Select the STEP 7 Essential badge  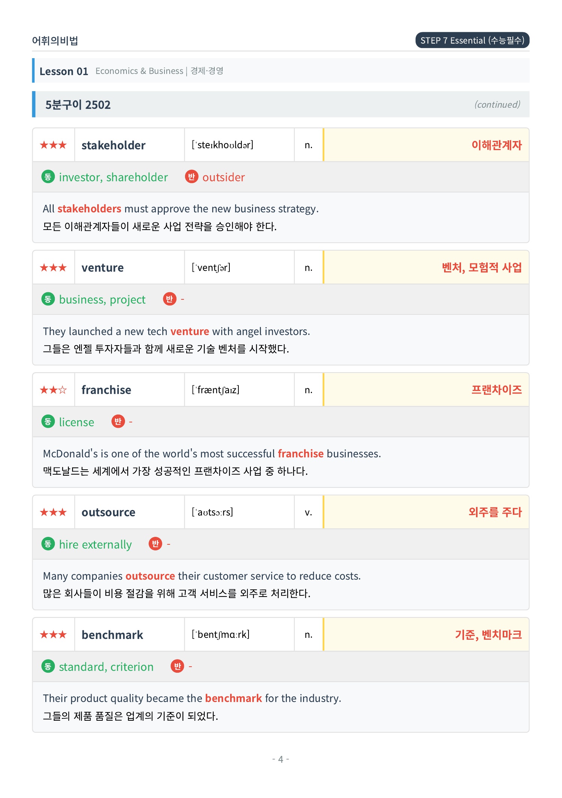tap(472, 40)
